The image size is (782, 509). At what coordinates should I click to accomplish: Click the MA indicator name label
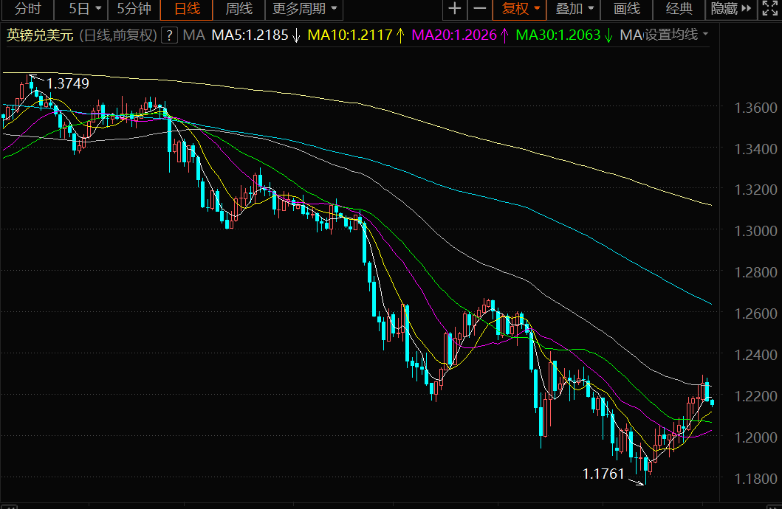(193, 35)
